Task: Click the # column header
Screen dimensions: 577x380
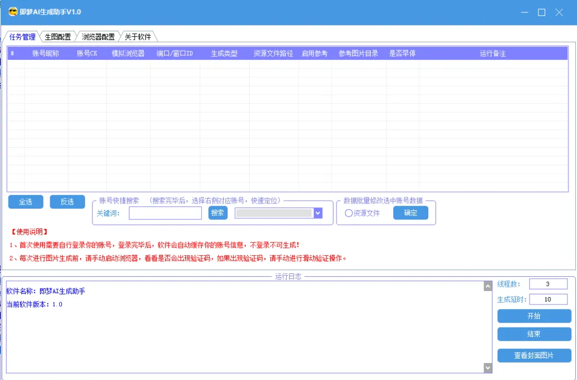Action: 12,54
